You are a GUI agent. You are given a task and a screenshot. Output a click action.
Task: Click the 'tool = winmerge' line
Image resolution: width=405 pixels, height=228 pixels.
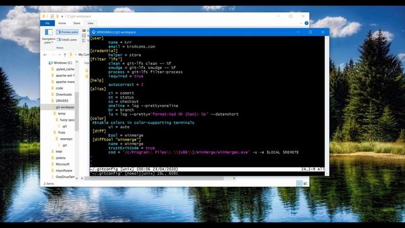(125, 135)
